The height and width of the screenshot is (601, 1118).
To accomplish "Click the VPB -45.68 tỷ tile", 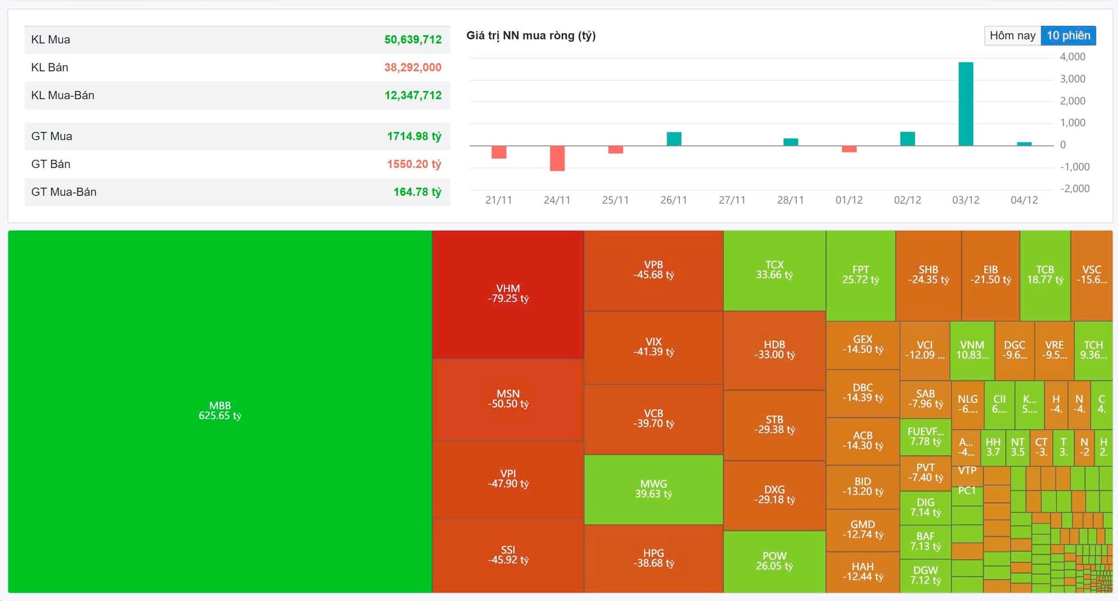I will [x=653, y=270].
